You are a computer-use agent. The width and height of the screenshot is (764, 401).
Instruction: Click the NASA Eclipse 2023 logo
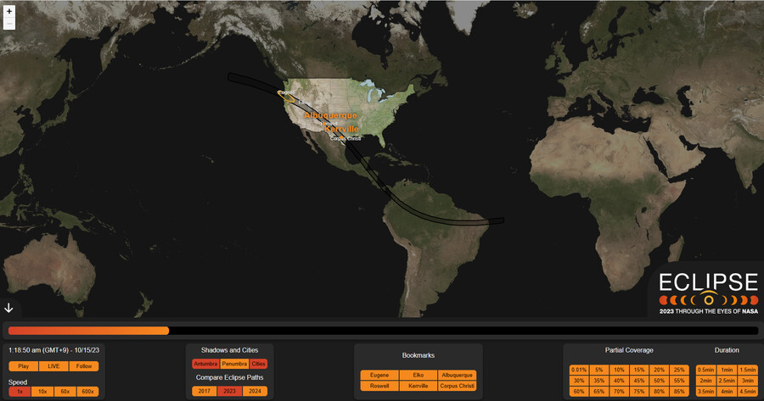(x=708, y=294)
